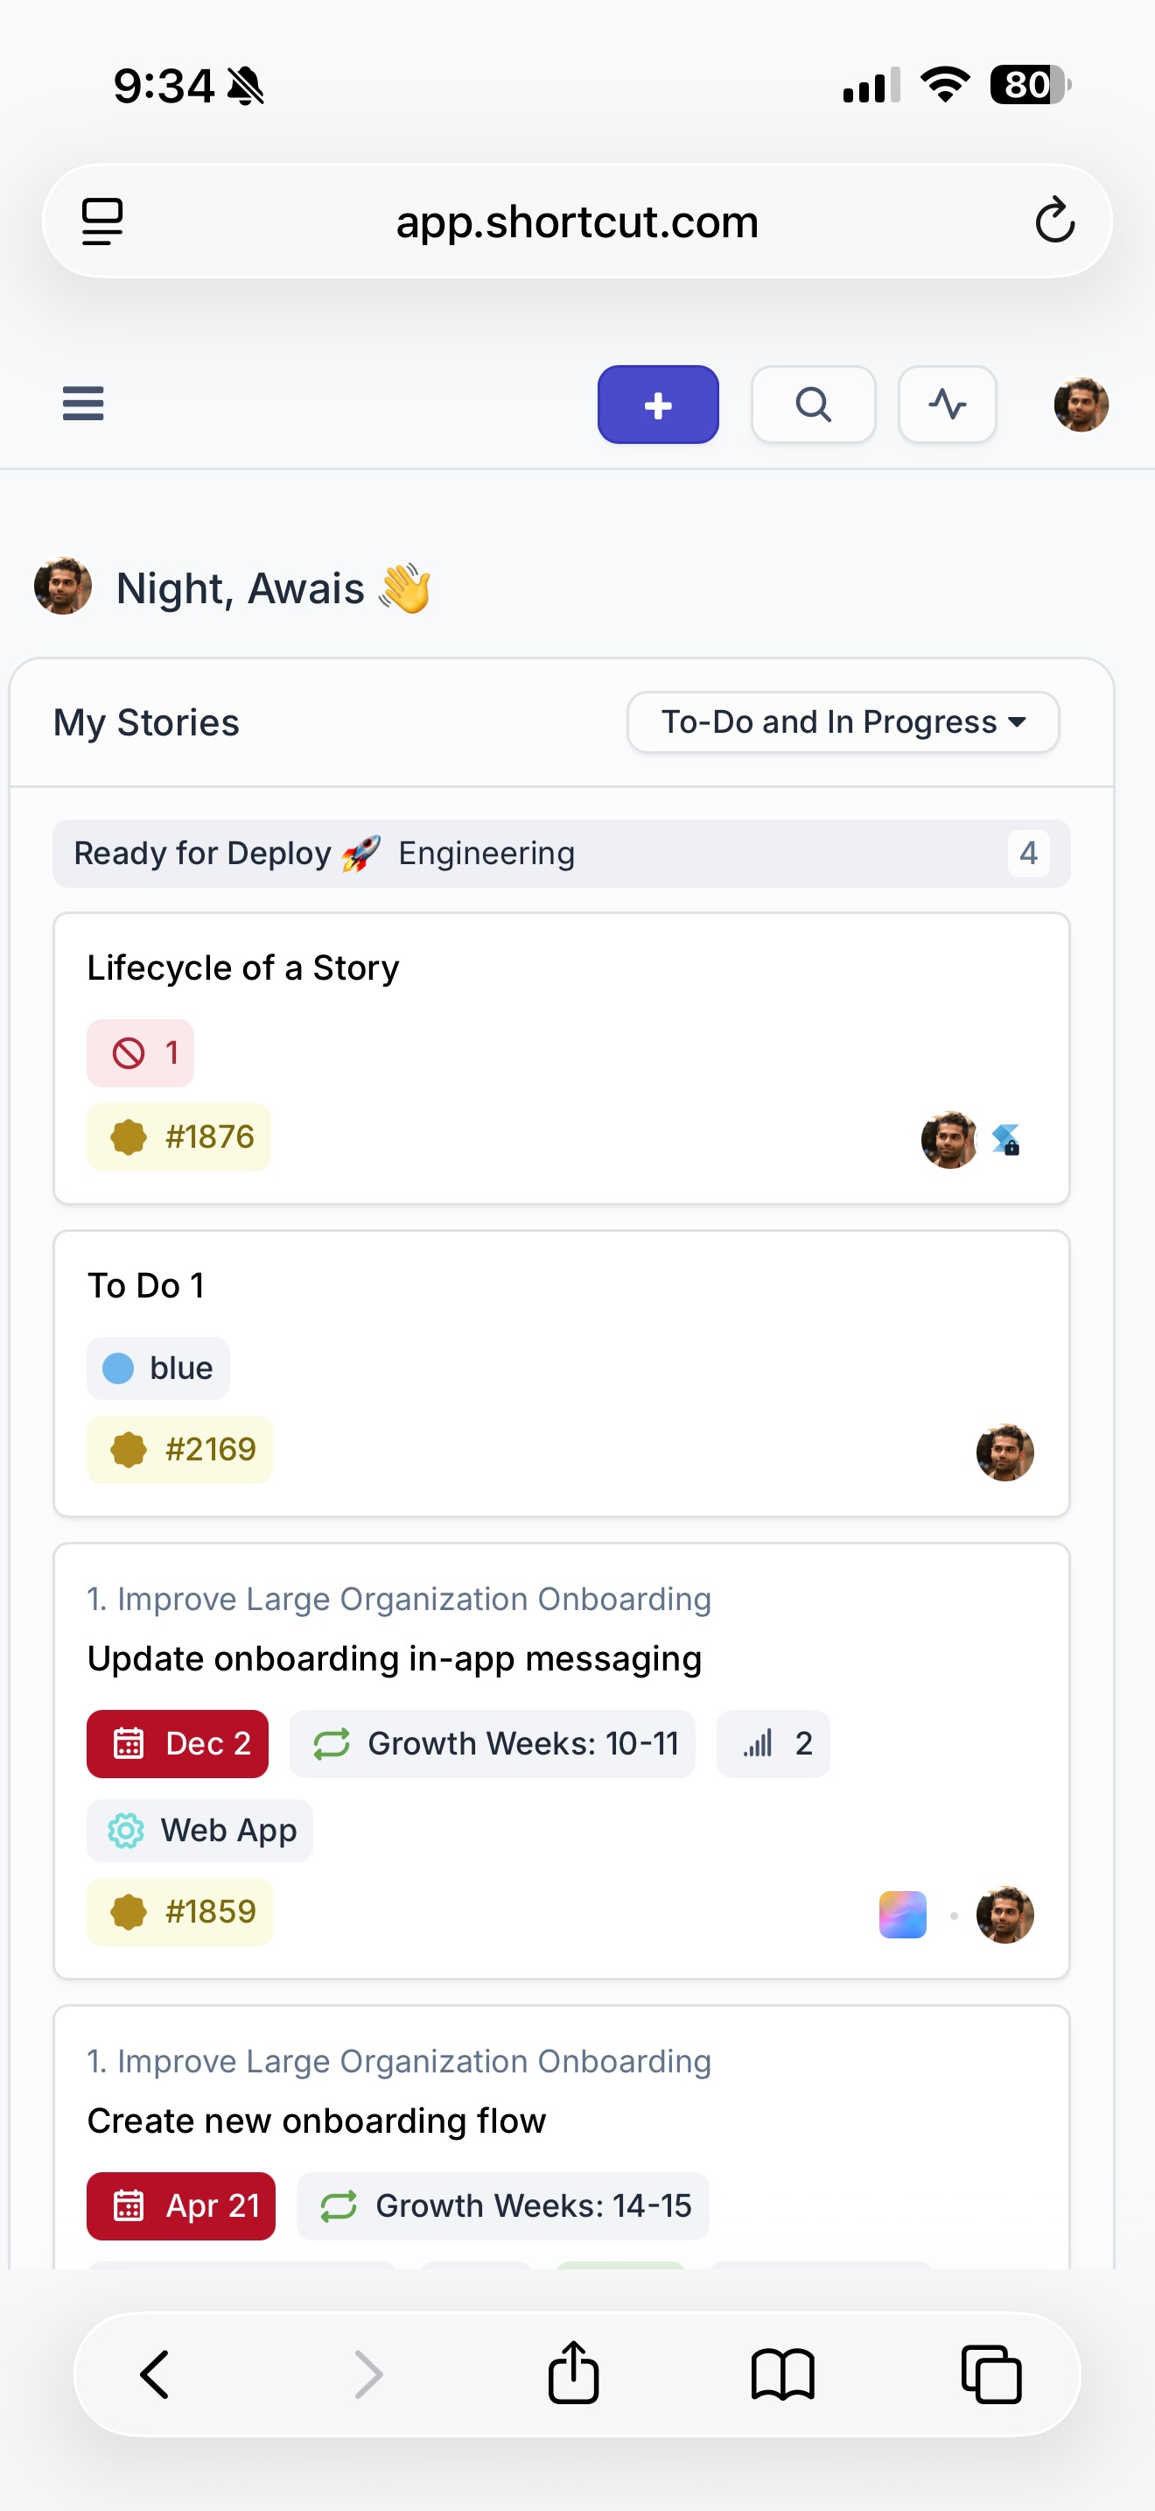This screenshot has height=2511, width=1155.
Task: Open story ID #1876 badge
Action: 179,1136
